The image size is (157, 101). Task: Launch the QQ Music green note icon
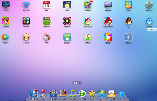click(x=88, y=37)
